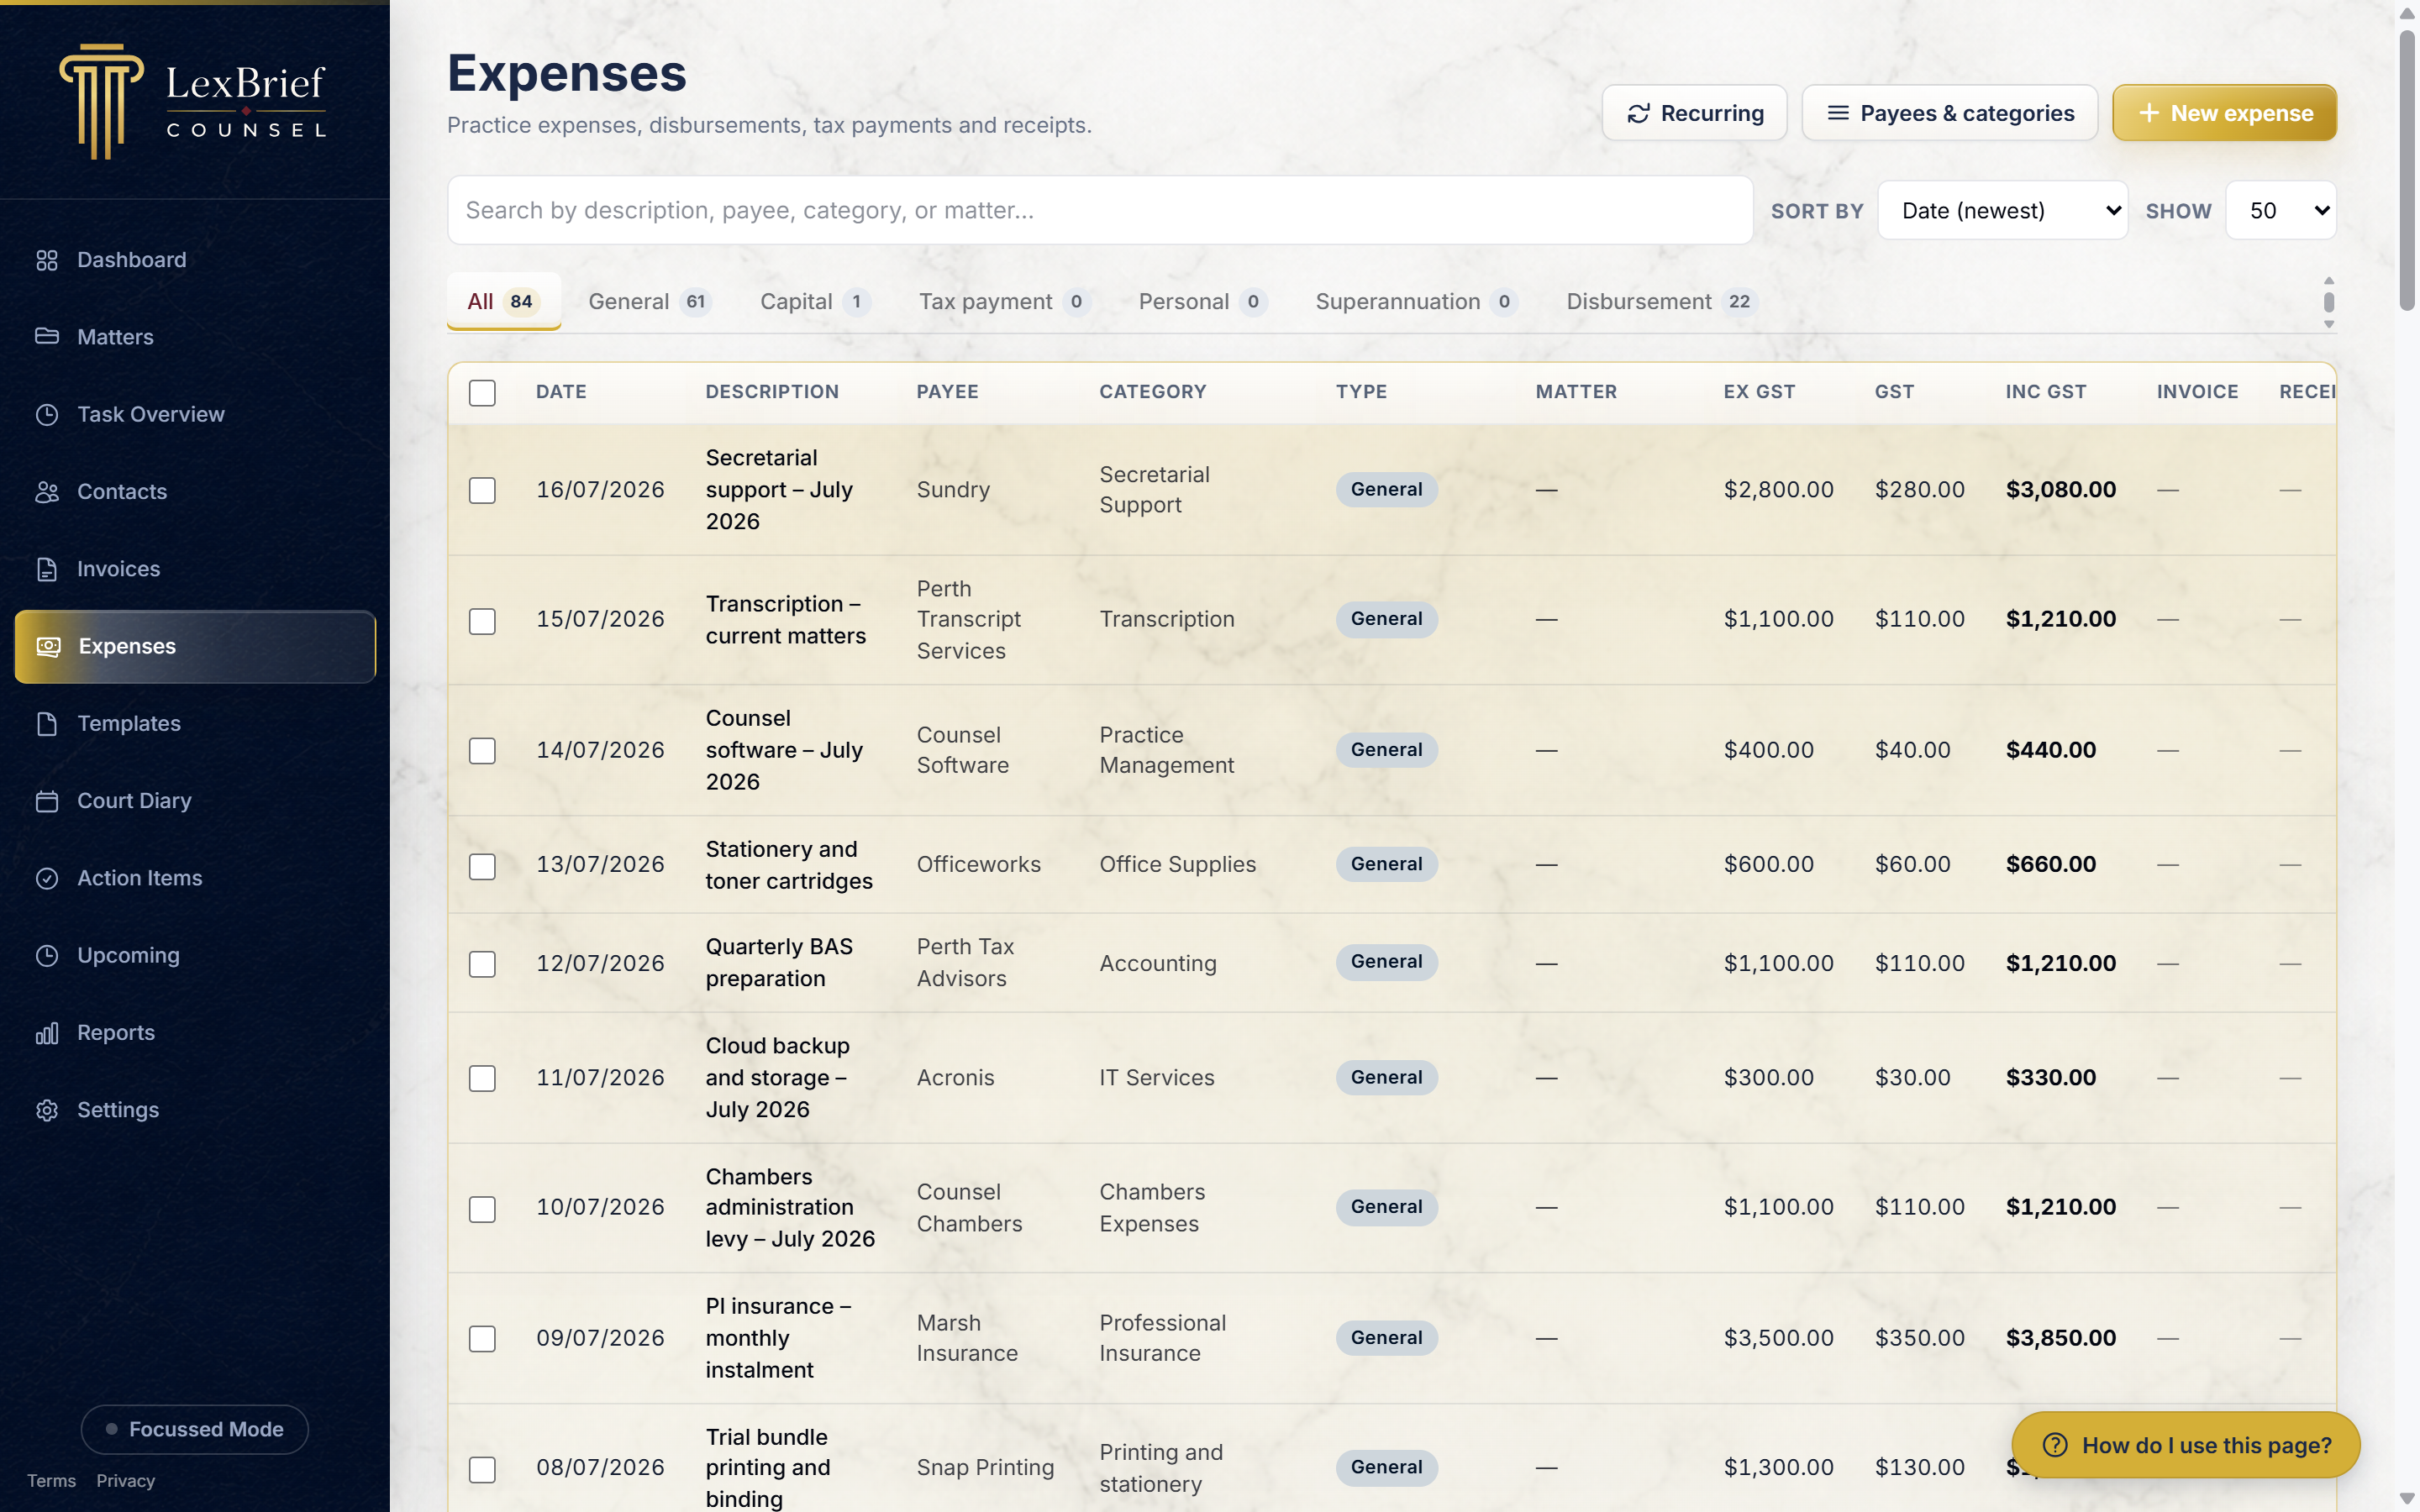The height and width of the screenshot is (1512, 2420).
Task: Switch to the Tax payment tab
Action: click(x=1004, y=301)
